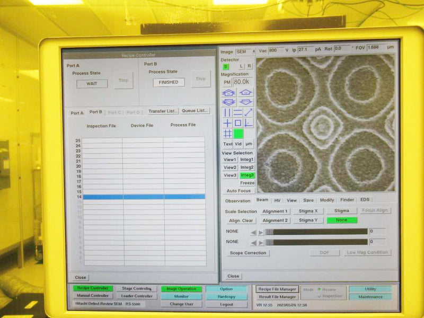Close the Recipe Controller panel

(81, 277)
